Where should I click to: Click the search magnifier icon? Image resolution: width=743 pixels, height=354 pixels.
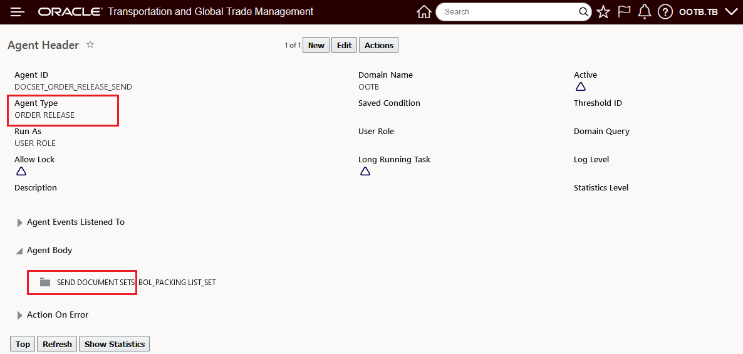pyautogui.click(x=583, y=12)
